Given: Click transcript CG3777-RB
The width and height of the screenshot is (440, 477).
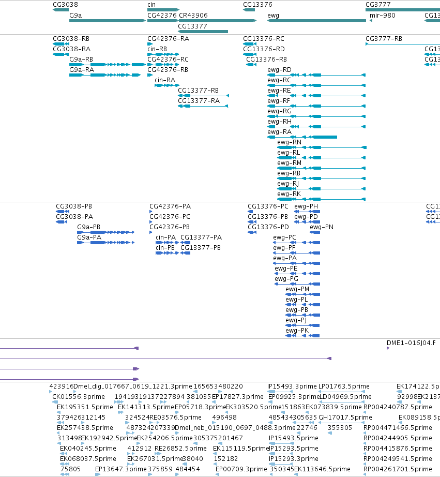Looking at the screenshot, I should 384,39.
